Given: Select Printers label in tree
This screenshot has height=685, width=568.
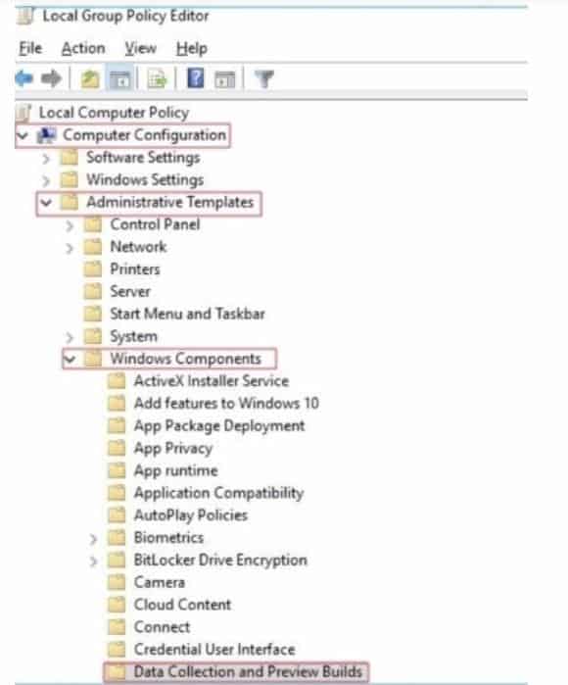Looking at the screenshot, I should coord(135,269).
